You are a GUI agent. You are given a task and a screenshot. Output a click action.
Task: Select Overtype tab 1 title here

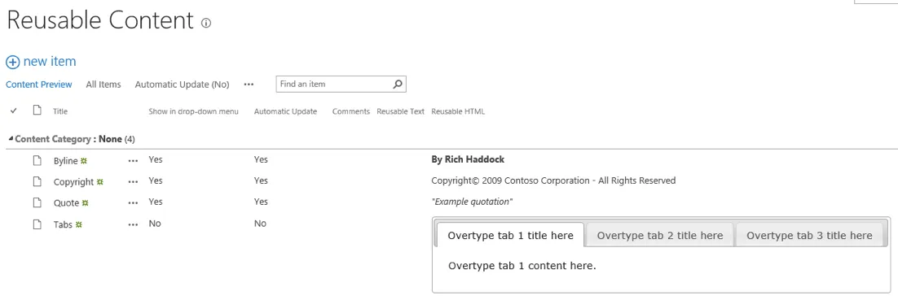(510, 236)
